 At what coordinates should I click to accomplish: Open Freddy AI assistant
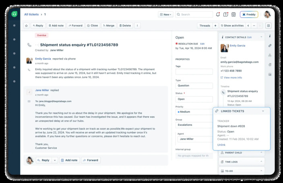point(249,14)
